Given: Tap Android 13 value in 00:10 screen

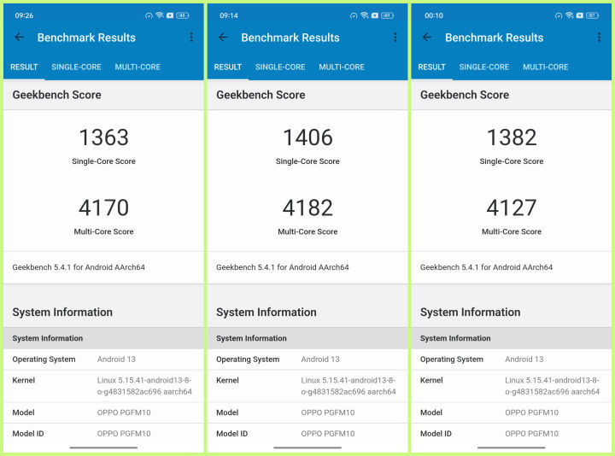Looking at the screenshot, I should (x=524, y=360).
